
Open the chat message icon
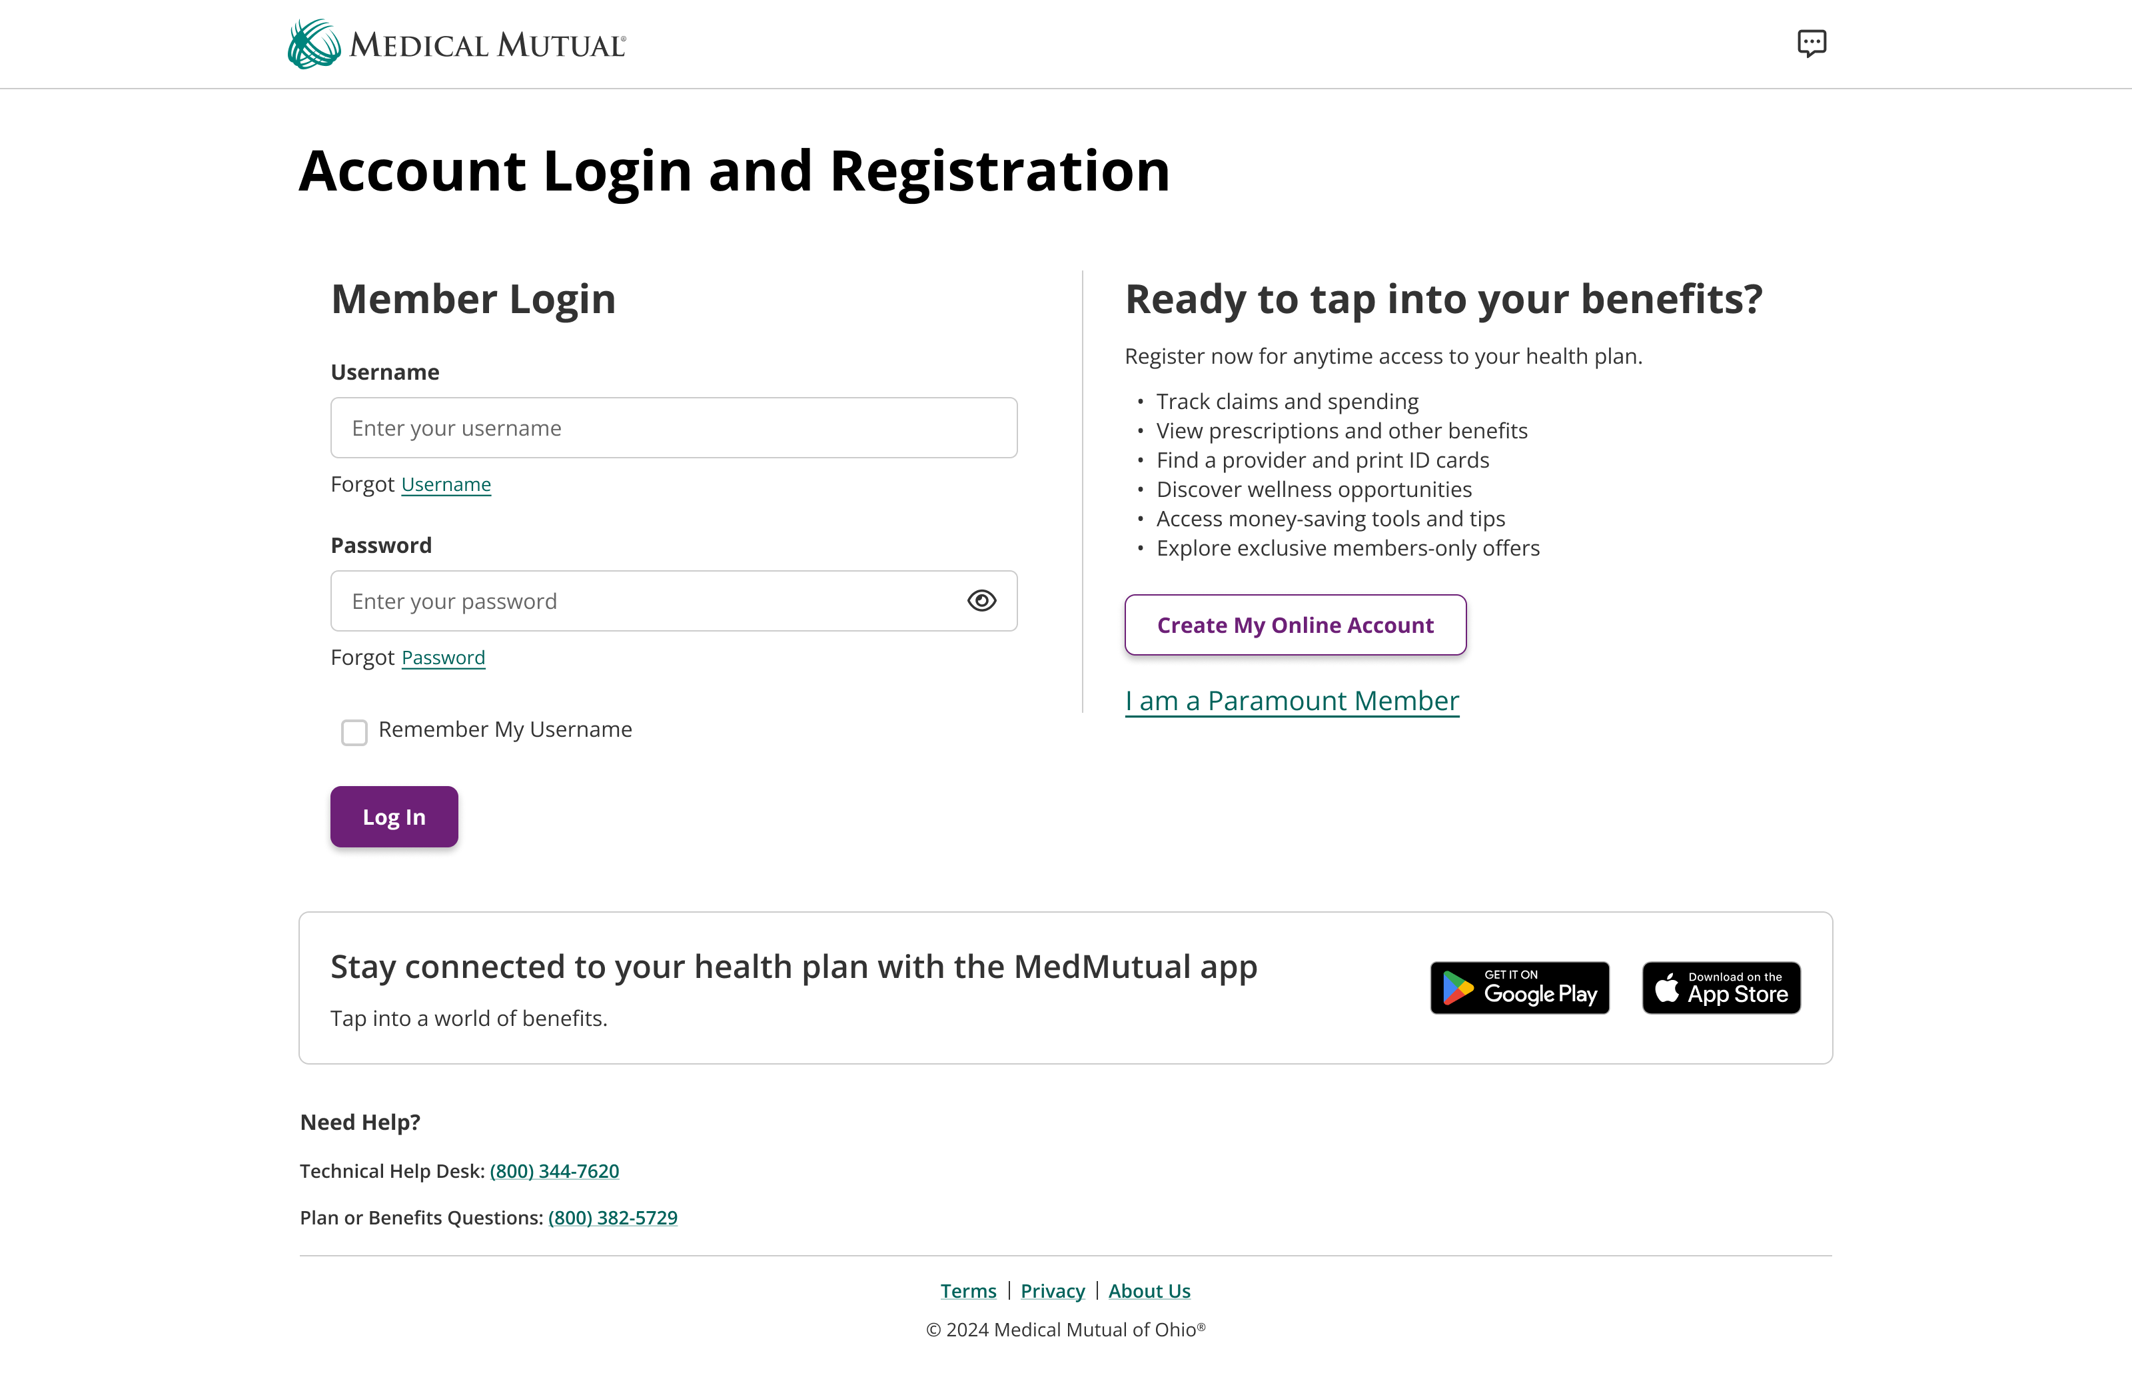point(1811,43)
